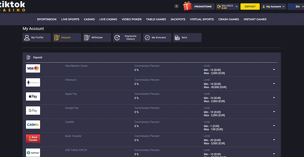Click the tiktok casino logo
This screenshot has width=304, height=157.
[x=13, y=6]
